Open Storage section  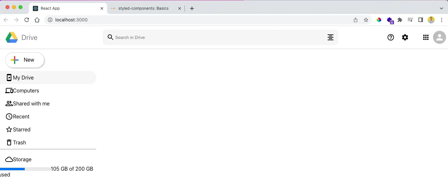tap(48, 159)
